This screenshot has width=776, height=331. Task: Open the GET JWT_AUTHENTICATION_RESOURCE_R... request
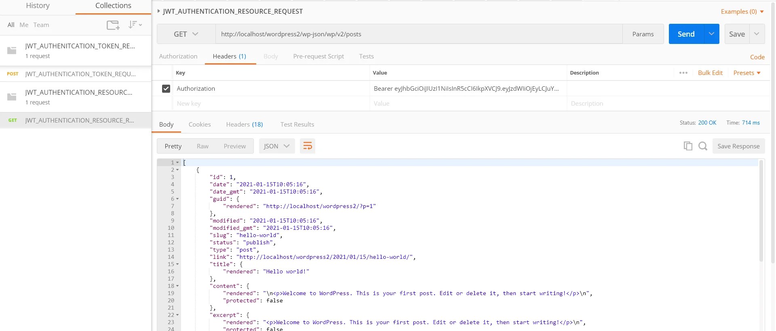(x=76, y=121)
